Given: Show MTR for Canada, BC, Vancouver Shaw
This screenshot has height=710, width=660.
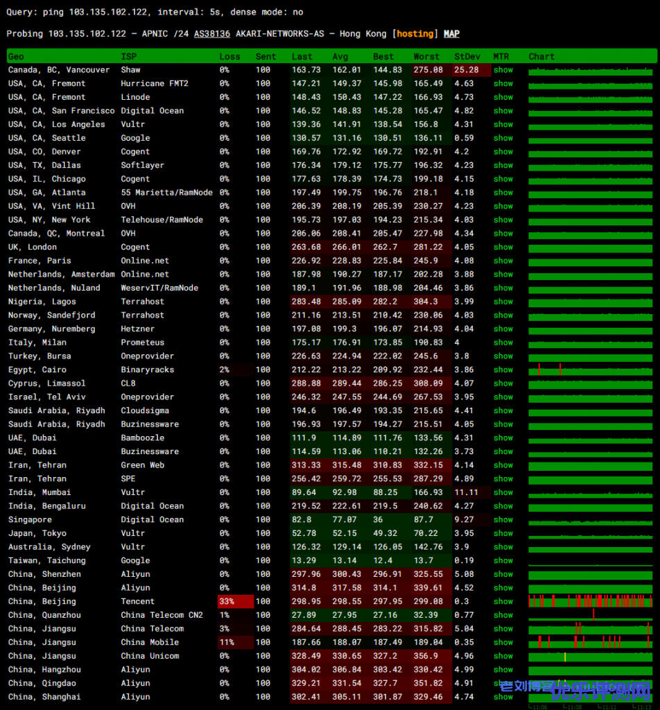Looking at the screenshot, I should pos(503,70).
